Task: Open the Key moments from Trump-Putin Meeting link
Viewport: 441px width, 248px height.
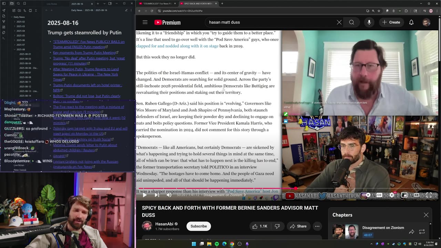Action: tap(84, 53)
